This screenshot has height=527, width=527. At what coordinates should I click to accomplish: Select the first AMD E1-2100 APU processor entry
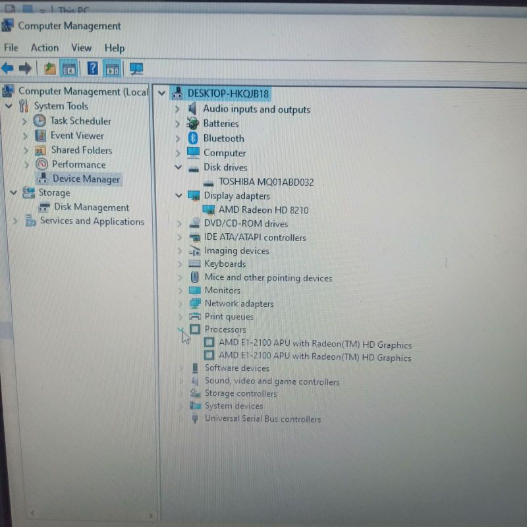[x=316, y=344]
